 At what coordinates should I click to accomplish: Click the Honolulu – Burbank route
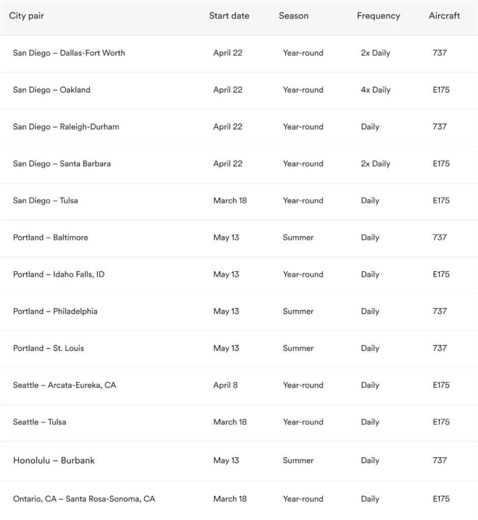54,461
